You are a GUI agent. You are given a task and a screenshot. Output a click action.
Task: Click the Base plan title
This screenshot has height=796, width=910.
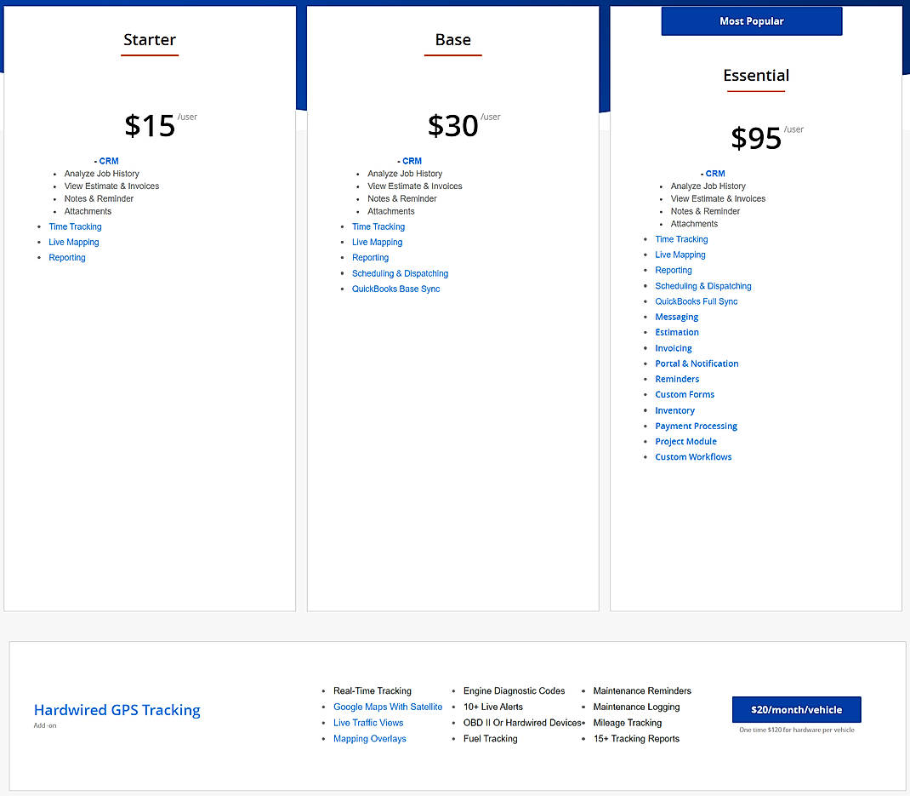pos(452,39)
